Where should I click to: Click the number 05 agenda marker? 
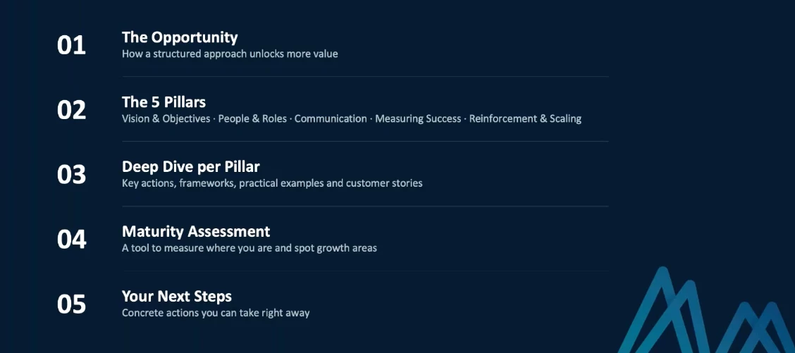[71, 304]
